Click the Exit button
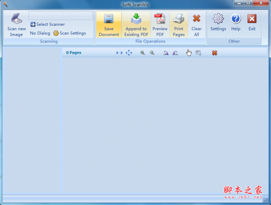Screen dimensions: 271x205 [252, 22]
